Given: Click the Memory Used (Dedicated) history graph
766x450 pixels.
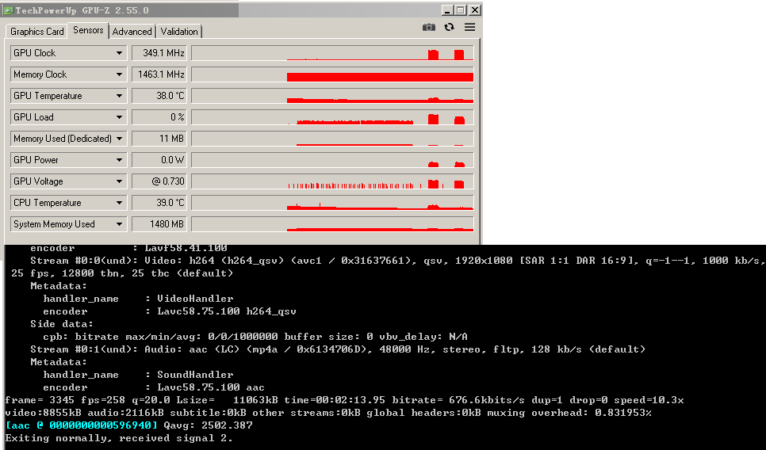Looking at the screenshot, I should click(x=332, y=139).
